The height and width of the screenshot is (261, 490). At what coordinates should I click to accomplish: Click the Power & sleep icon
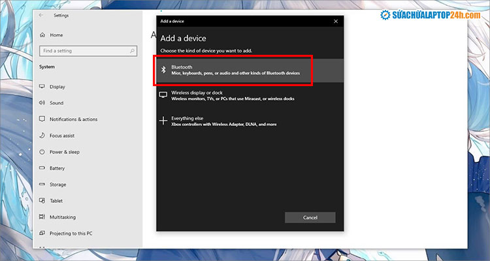tap(42, 152)
